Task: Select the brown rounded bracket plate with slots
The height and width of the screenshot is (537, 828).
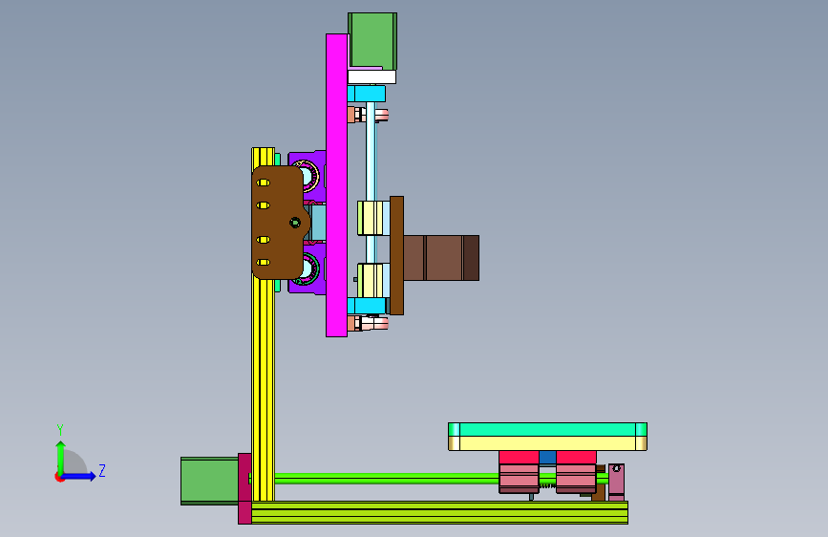Action: (279, 223)
